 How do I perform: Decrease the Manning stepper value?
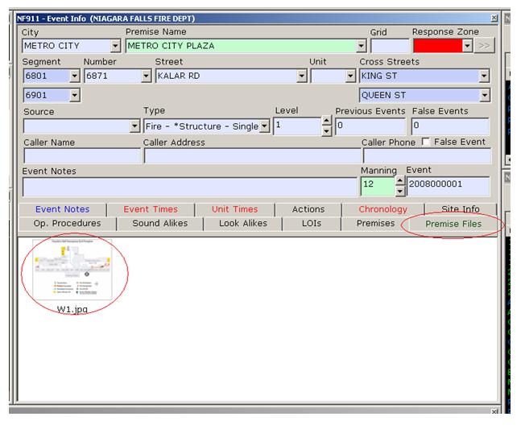click(400, 192)
